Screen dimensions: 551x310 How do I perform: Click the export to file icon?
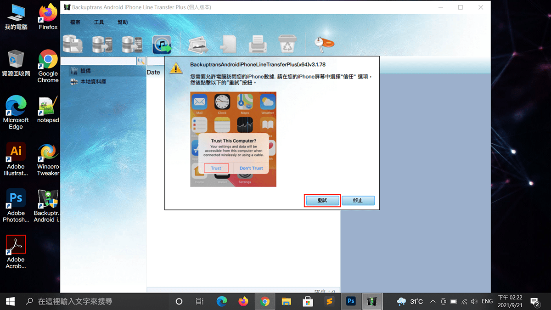[228, 44]
